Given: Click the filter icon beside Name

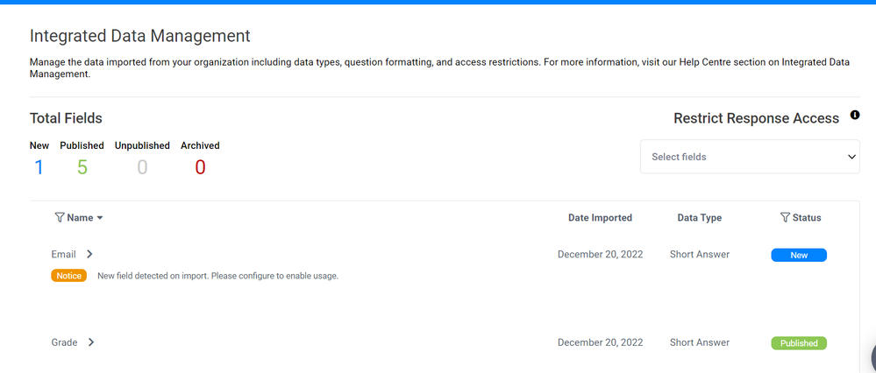Looking at the screenshot, I should point(60,217).
